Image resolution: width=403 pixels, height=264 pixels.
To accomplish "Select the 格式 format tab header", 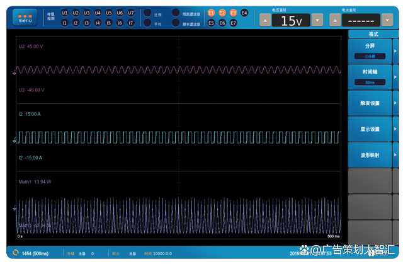I will (373, 34).
